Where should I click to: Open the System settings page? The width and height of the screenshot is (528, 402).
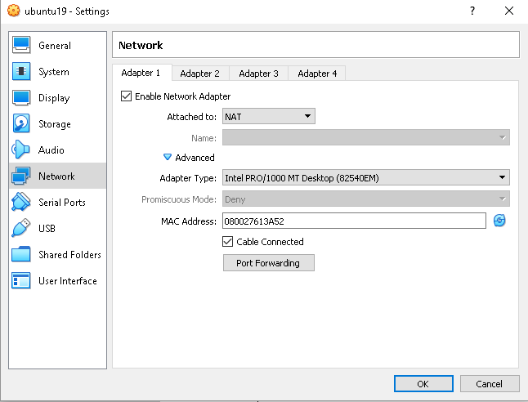54,72
